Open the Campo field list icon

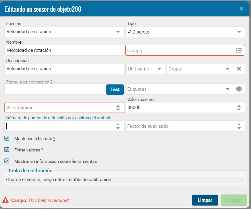239,50
